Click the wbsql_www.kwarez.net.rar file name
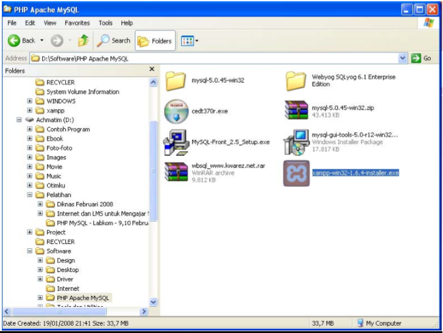This screenshot has width=443, height=333. pyautogui.click(x=229, y=166)
